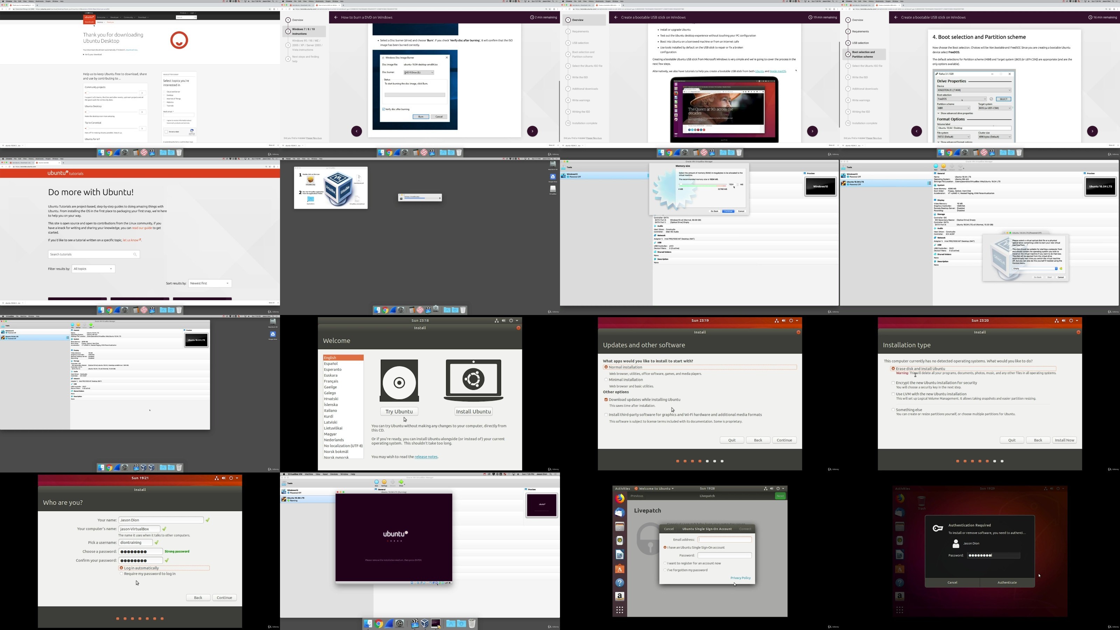The image size is (1120, 630).
Task: Click Continue in the Memory size dialog
Action: pyautogui.click(x=728, y=211)
